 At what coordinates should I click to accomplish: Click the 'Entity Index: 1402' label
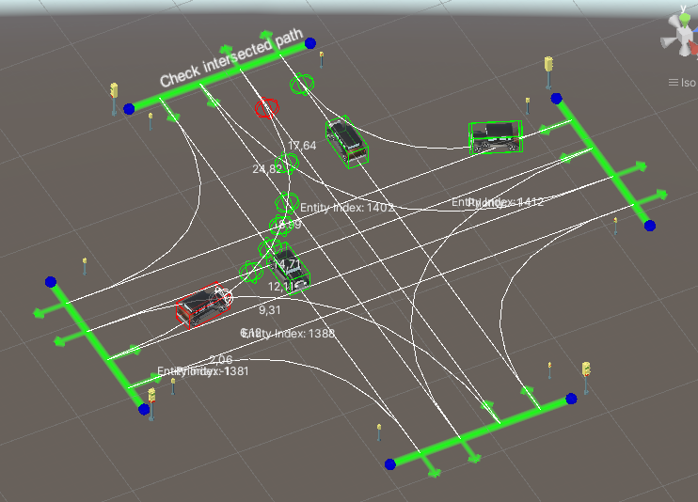click(347, 208)
